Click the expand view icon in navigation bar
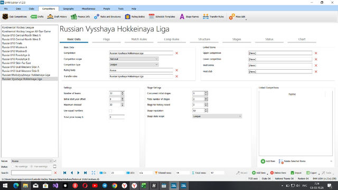Screen dimensions: 338x190 tap(93, 173)
